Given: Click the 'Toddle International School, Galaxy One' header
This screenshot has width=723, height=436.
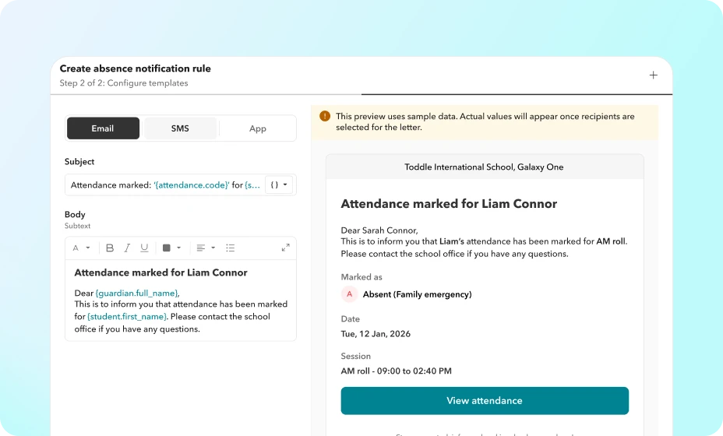Looking at the screenshot, I should [484, 167].
